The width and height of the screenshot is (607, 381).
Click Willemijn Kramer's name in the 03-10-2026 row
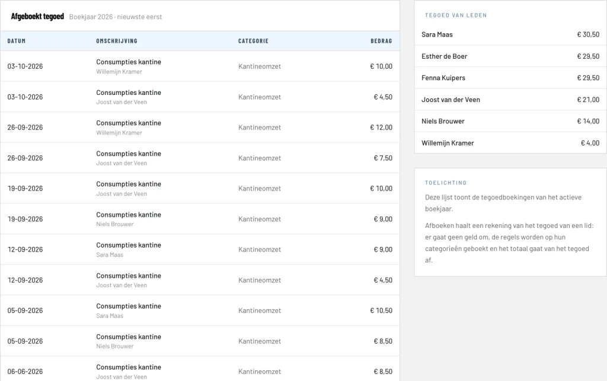click(119, 72)
